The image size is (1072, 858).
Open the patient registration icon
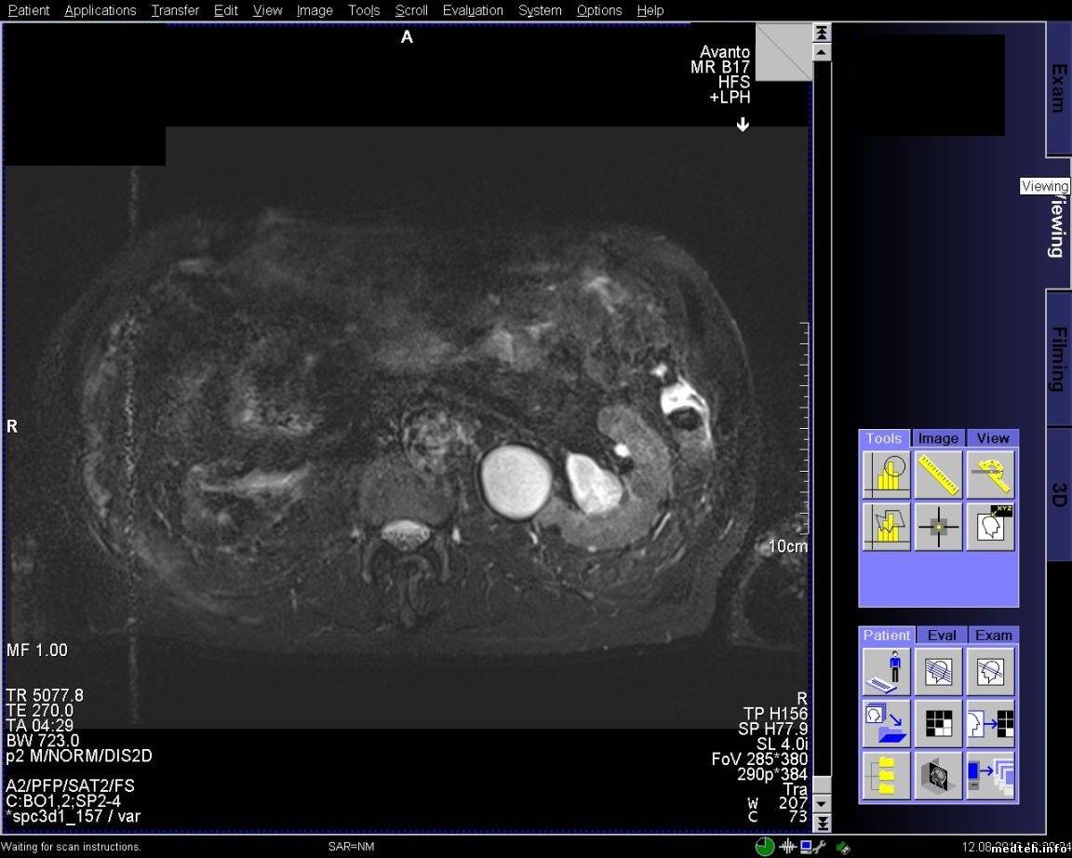pos(886,672)
